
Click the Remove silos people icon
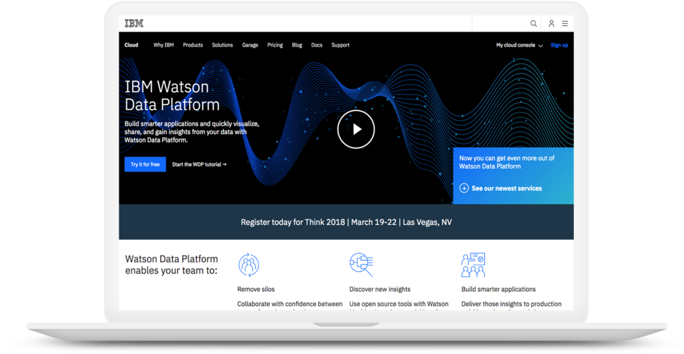click(248, 264)
